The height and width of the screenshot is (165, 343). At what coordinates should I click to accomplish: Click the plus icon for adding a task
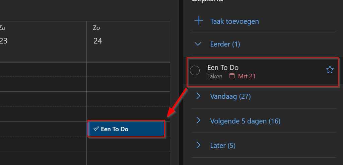(x=199, y=21)
